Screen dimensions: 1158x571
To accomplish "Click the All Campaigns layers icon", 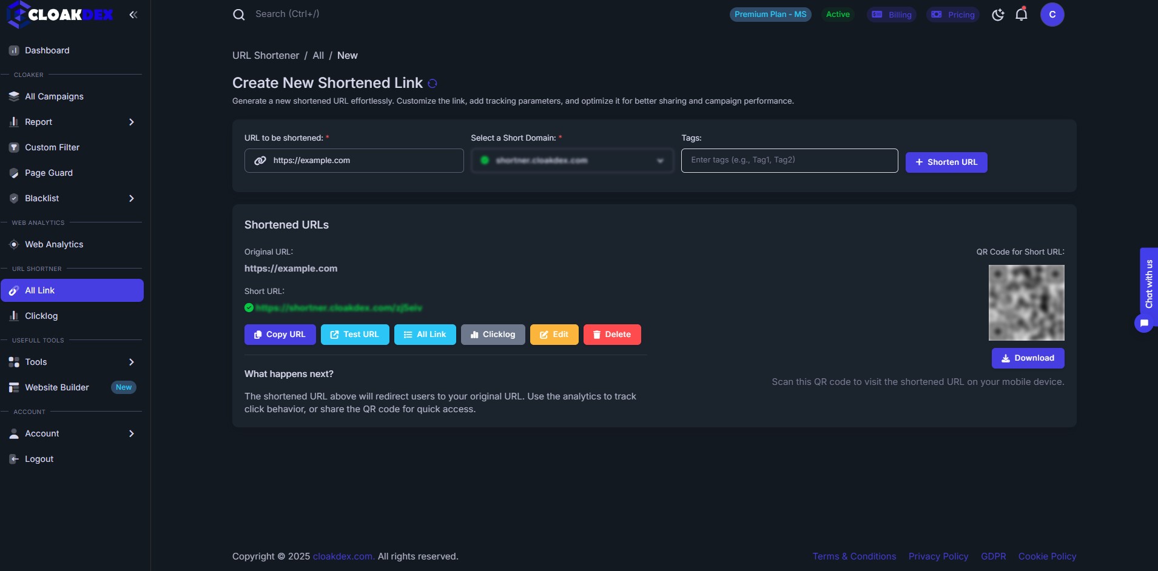I will 14,96.
